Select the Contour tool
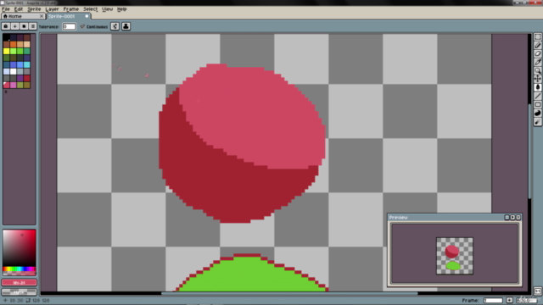This screenshot has width=543, height=305. pyautogui.click(x=537, y=113)
